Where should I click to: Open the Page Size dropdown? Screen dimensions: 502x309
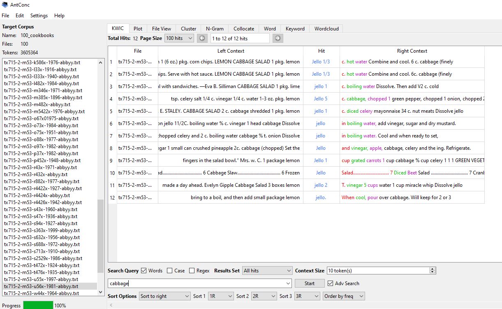pyautogui.click(x=179, y=38)
